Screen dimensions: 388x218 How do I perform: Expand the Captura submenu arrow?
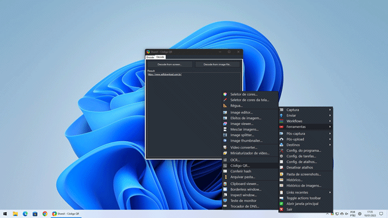330,110
